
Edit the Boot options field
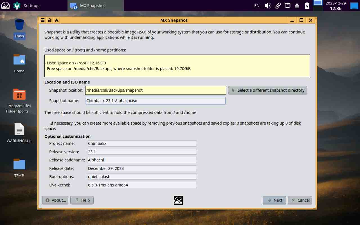click(142, 177)
